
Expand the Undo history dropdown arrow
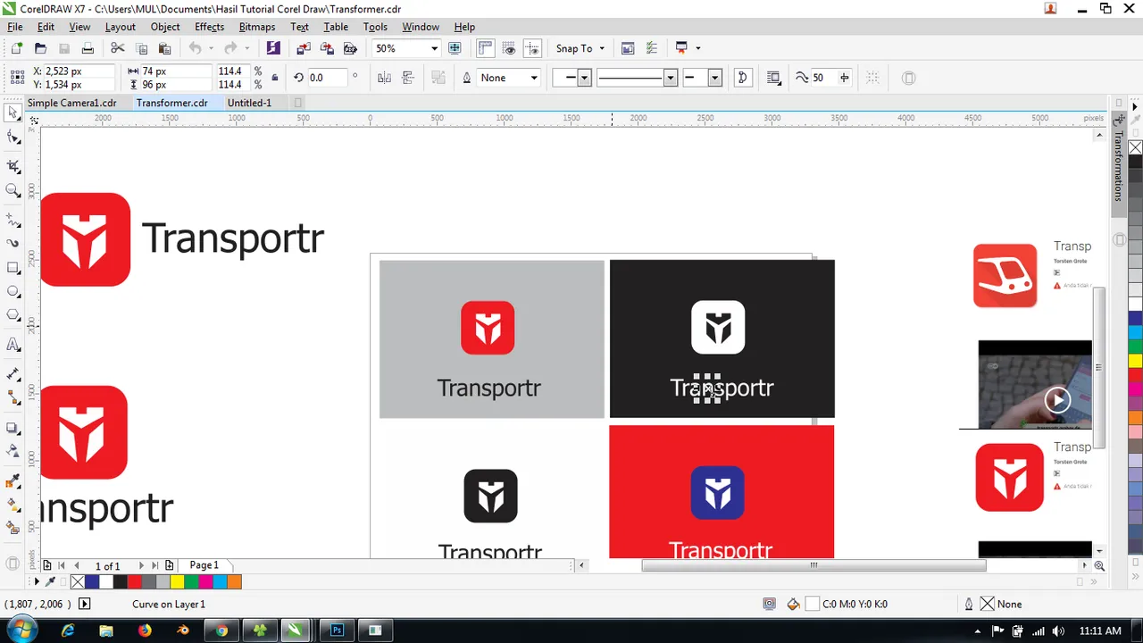click(x=211, y=48)
